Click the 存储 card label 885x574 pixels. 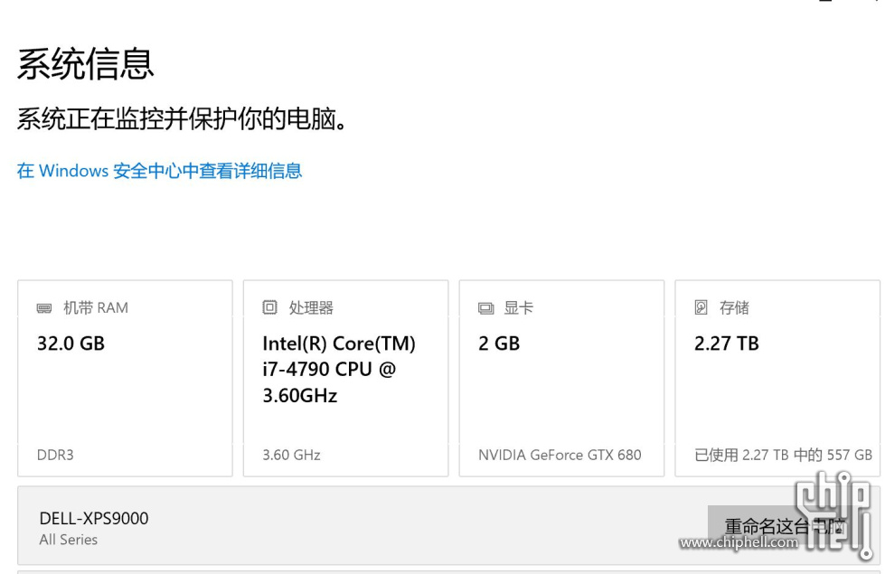(734, 308)
